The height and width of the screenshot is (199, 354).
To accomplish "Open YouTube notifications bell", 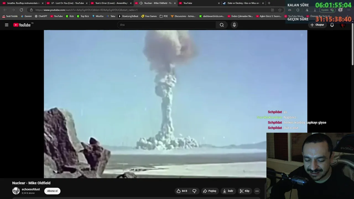I will pyautogui.click(x=332, y=25).
